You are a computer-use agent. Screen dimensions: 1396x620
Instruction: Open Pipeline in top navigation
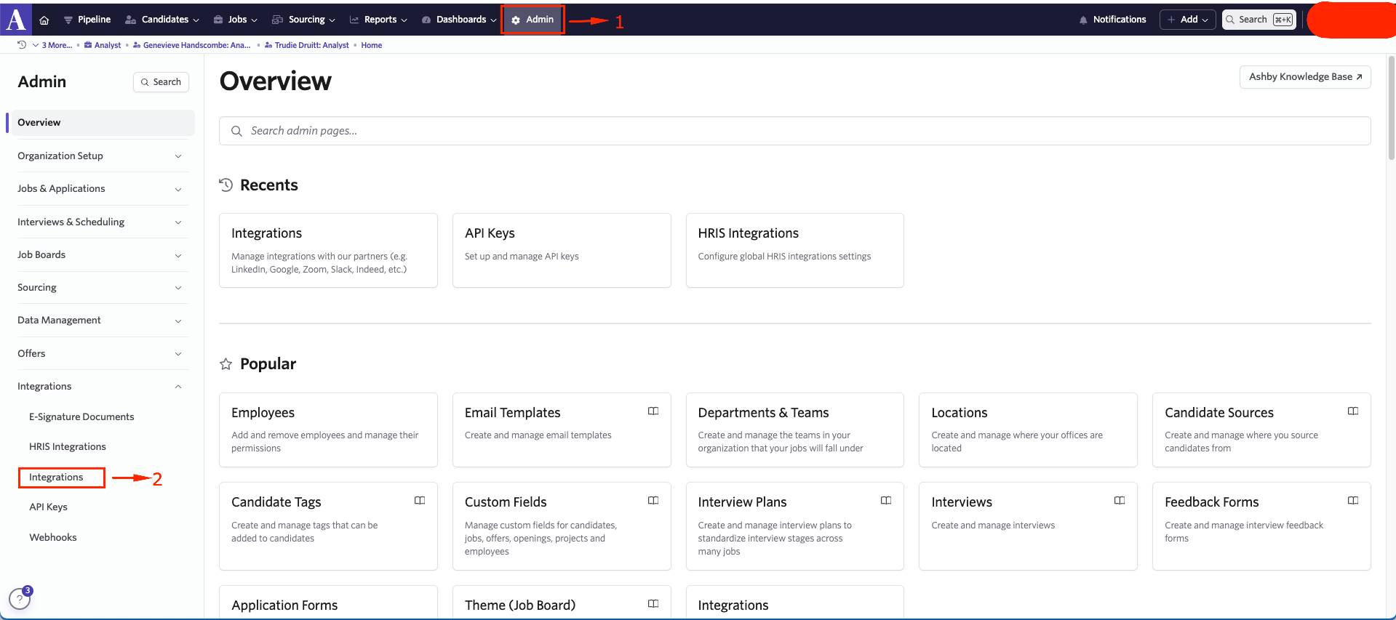(87, 20)
